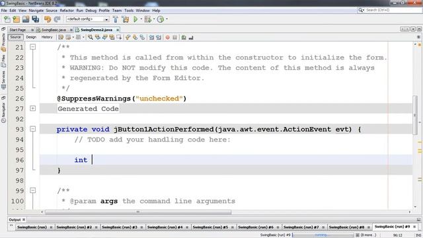
Task: Open the Source menu
Action: click(x=52, y=11)
